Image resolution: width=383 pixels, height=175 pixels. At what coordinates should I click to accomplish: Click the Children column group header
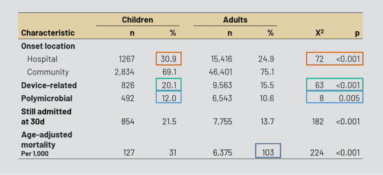click(137, 20)
